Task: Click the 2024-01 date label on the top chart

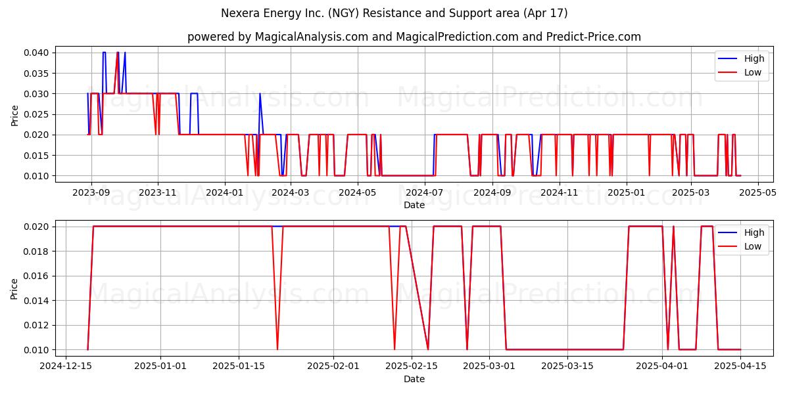Action: tap(225, 192)
